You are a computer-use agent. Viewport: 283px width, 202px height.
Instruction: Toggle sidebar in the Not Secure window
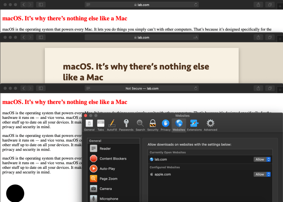41,88
